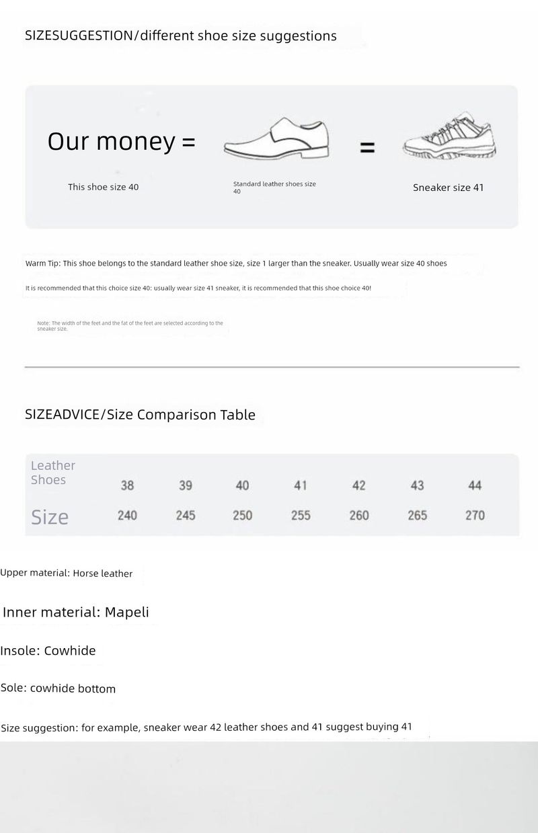Click the Size Comparison Table heading
The height and width of the screenshot is (833, 538).
tap(140, 414)
